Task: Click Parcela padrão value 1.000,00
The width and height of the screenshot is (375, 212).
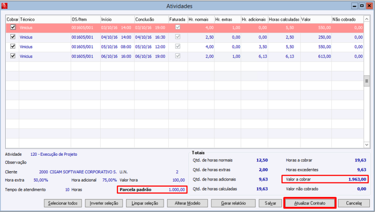Action: [177, 190]
